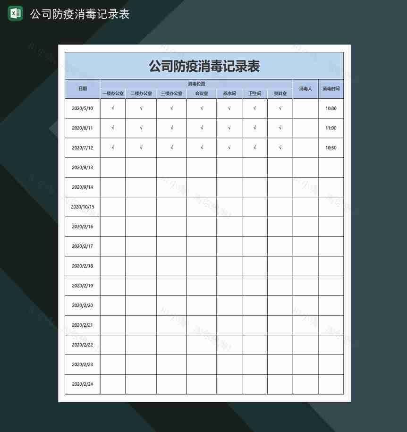The width and height of the screenshot is (407, 432).
Task: Click the check mark under 资料室 for 2020/5/10
Action: click(280, 107)
